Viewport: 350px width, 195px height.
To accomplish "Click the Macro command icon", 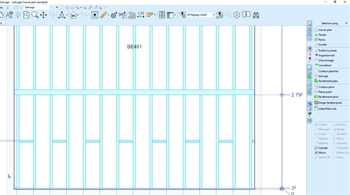I will click(322, 152).
